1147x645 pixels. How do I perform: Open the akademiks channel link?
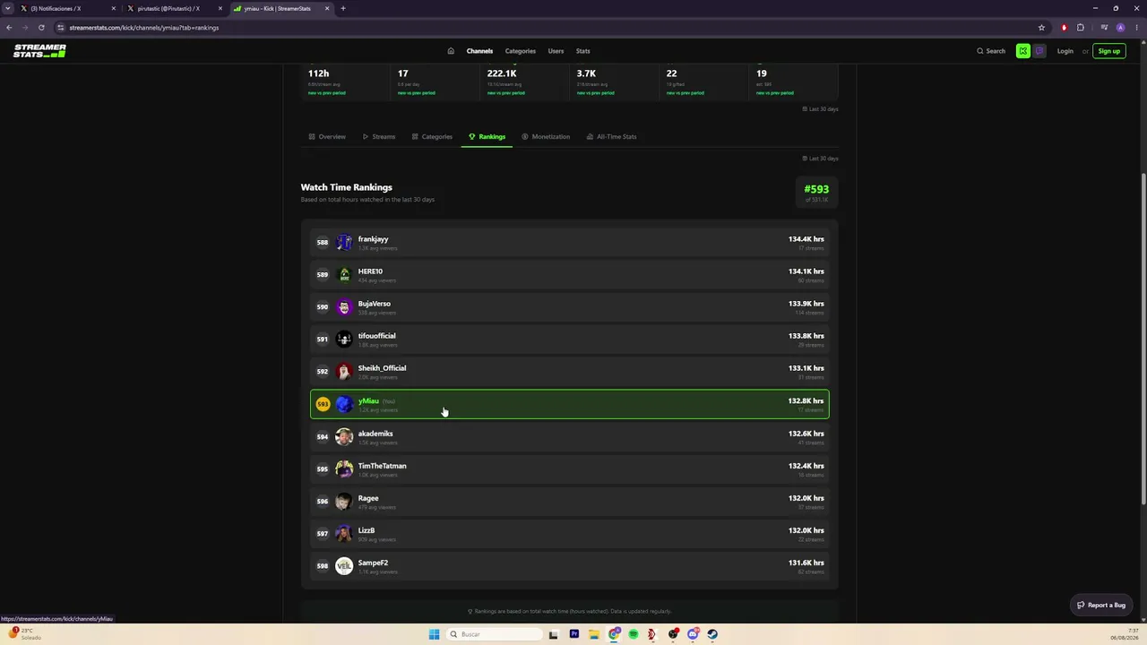click(x=375, y=434)
